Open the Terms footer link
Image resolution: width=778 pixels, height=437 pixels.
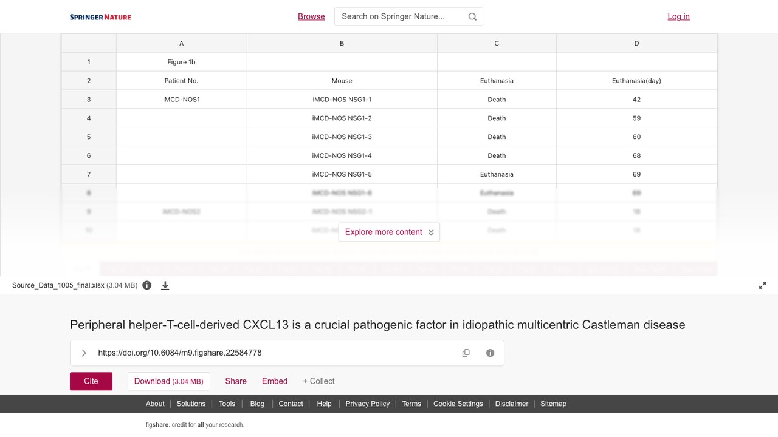pyautogui.click(x=411, y=404)
